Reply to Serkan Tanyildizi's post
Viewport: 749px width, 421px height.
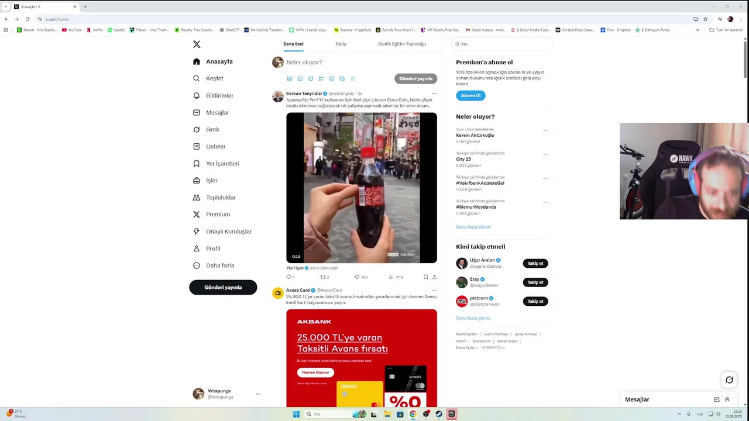click(x=290, y=277)
